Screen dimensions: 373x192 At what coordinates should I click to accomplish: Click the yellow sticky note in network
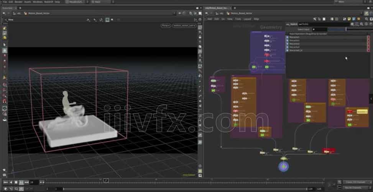pos(362,112)
